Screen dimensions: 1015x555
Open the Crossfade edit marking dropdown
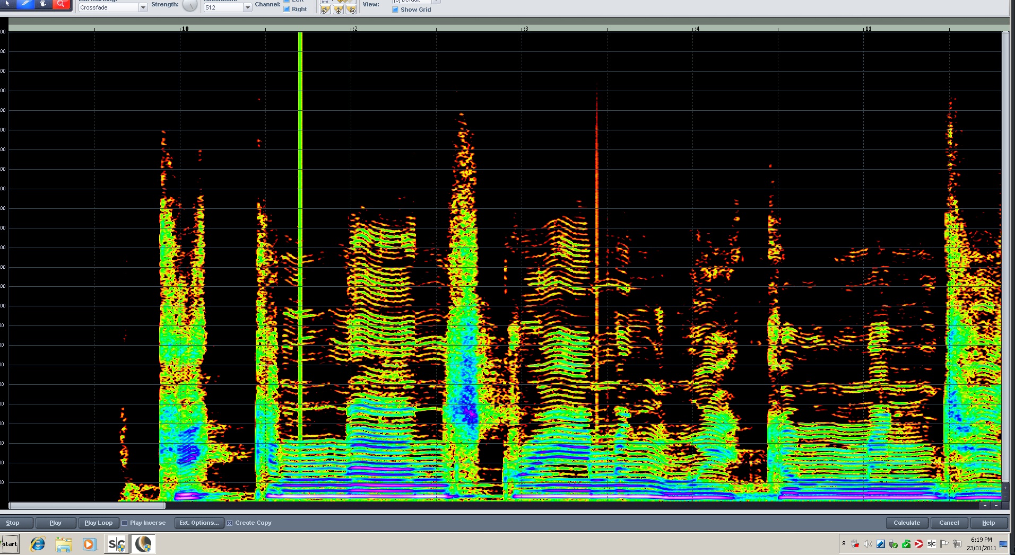tap(111, 7)
